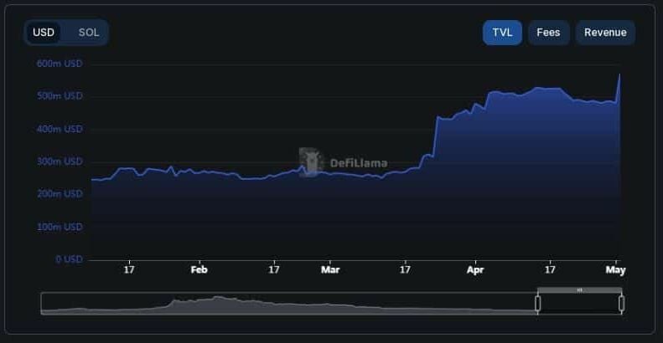Click the 'Apr' date axis label
The image size is (663, 343).
tap(475, 269)
